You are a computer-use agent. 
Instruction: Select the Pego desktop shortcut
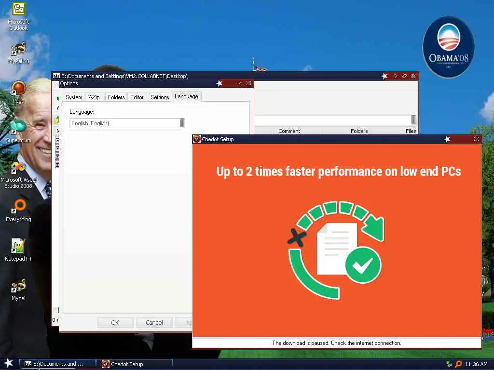[19, 92]
